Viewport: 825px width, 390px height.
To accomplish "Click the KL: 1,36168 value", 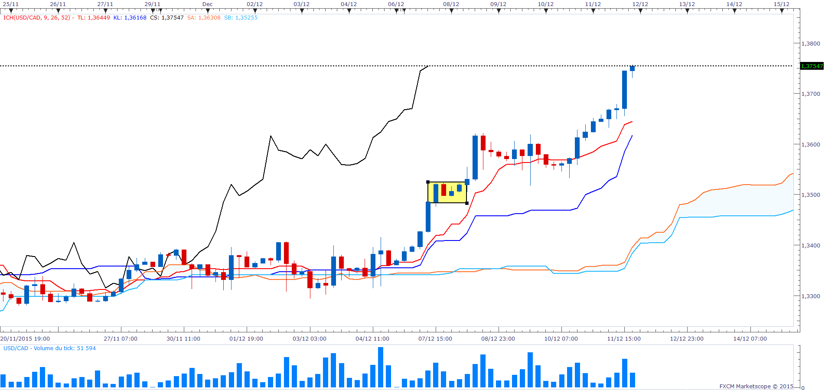I will pos(130,18).
